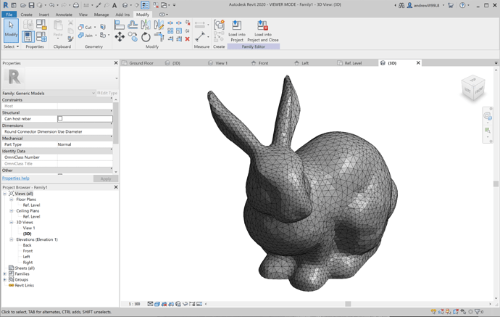Click the Rotate tool icon
Screen dimensions: 500x317
point(146,37)
